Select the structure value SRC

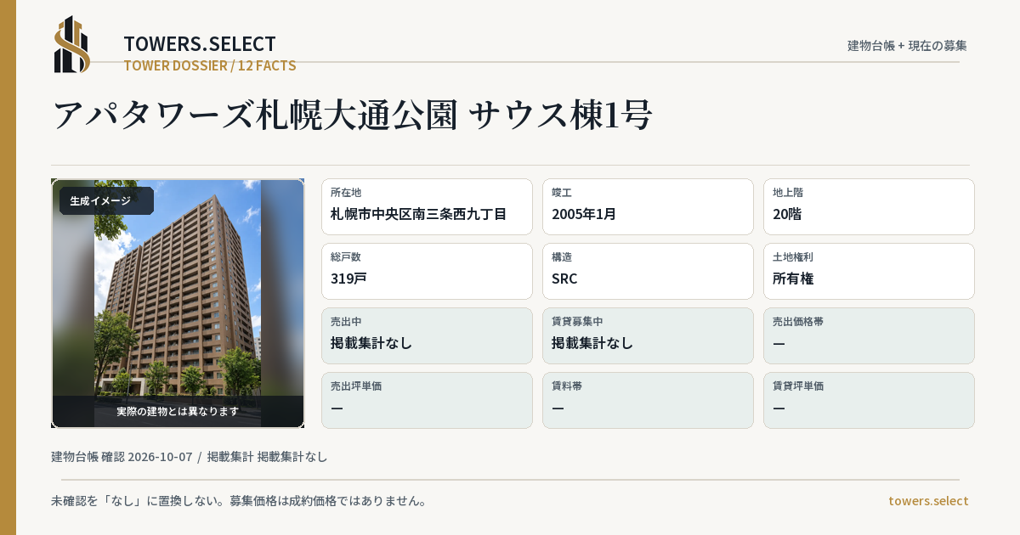[564, 279]
